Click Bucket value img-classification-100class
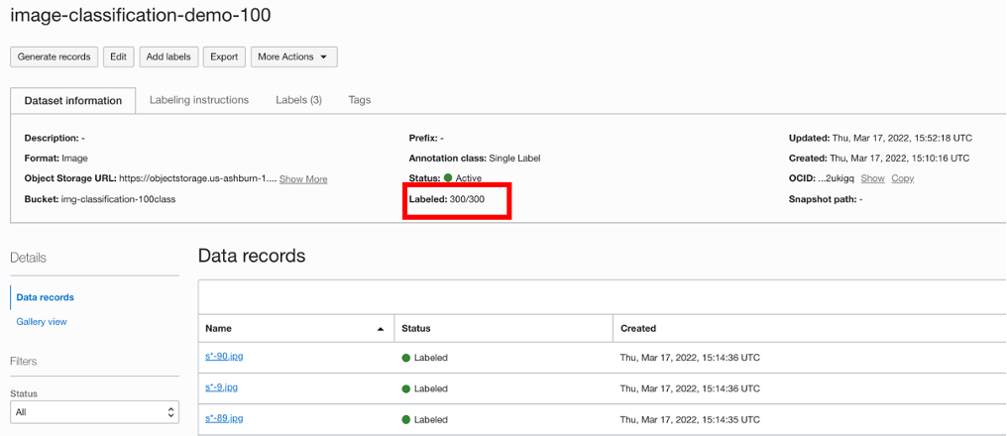The image size is (1007, 436). coord(118,199)
